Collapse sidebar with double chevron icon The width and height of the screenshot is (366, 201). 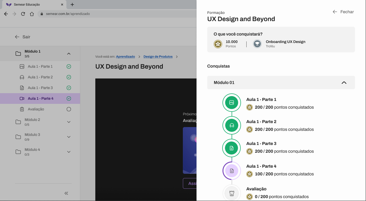(66, 193)
